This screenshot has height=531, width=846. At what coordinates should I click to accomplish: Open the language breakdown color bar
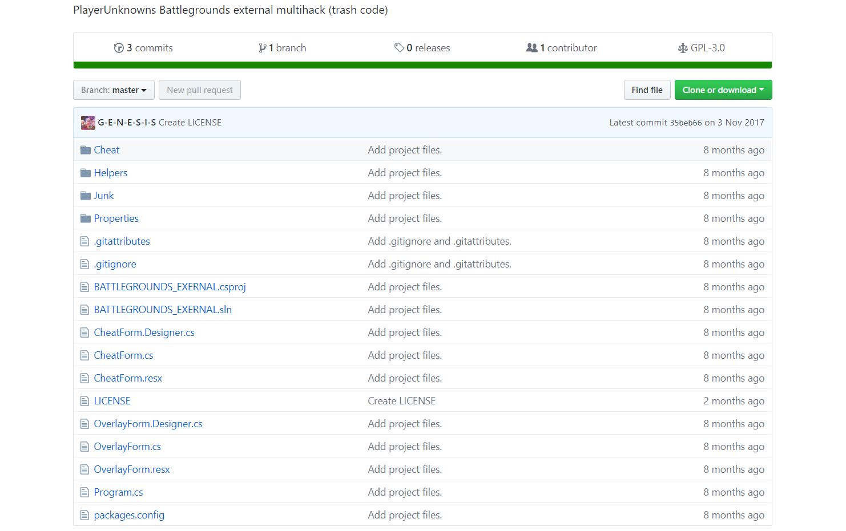tap(422, 65)
